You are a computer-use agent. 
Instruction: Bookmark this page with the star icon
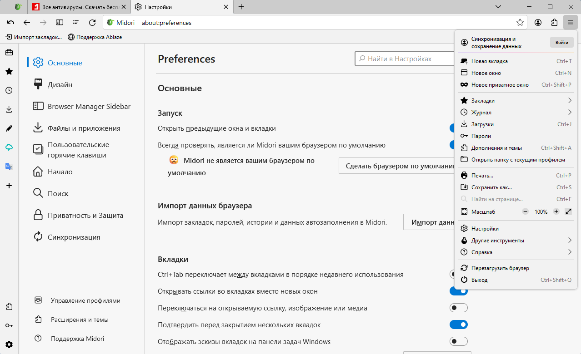(520, 22)
